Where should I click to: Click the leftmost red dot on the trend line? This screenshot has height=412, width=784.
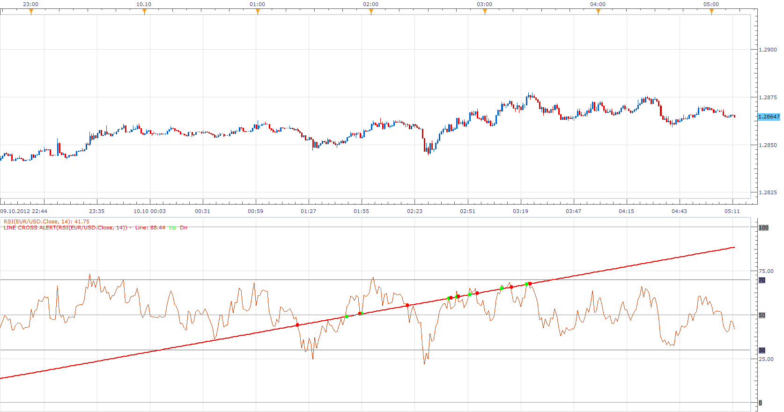coord(297,325)
